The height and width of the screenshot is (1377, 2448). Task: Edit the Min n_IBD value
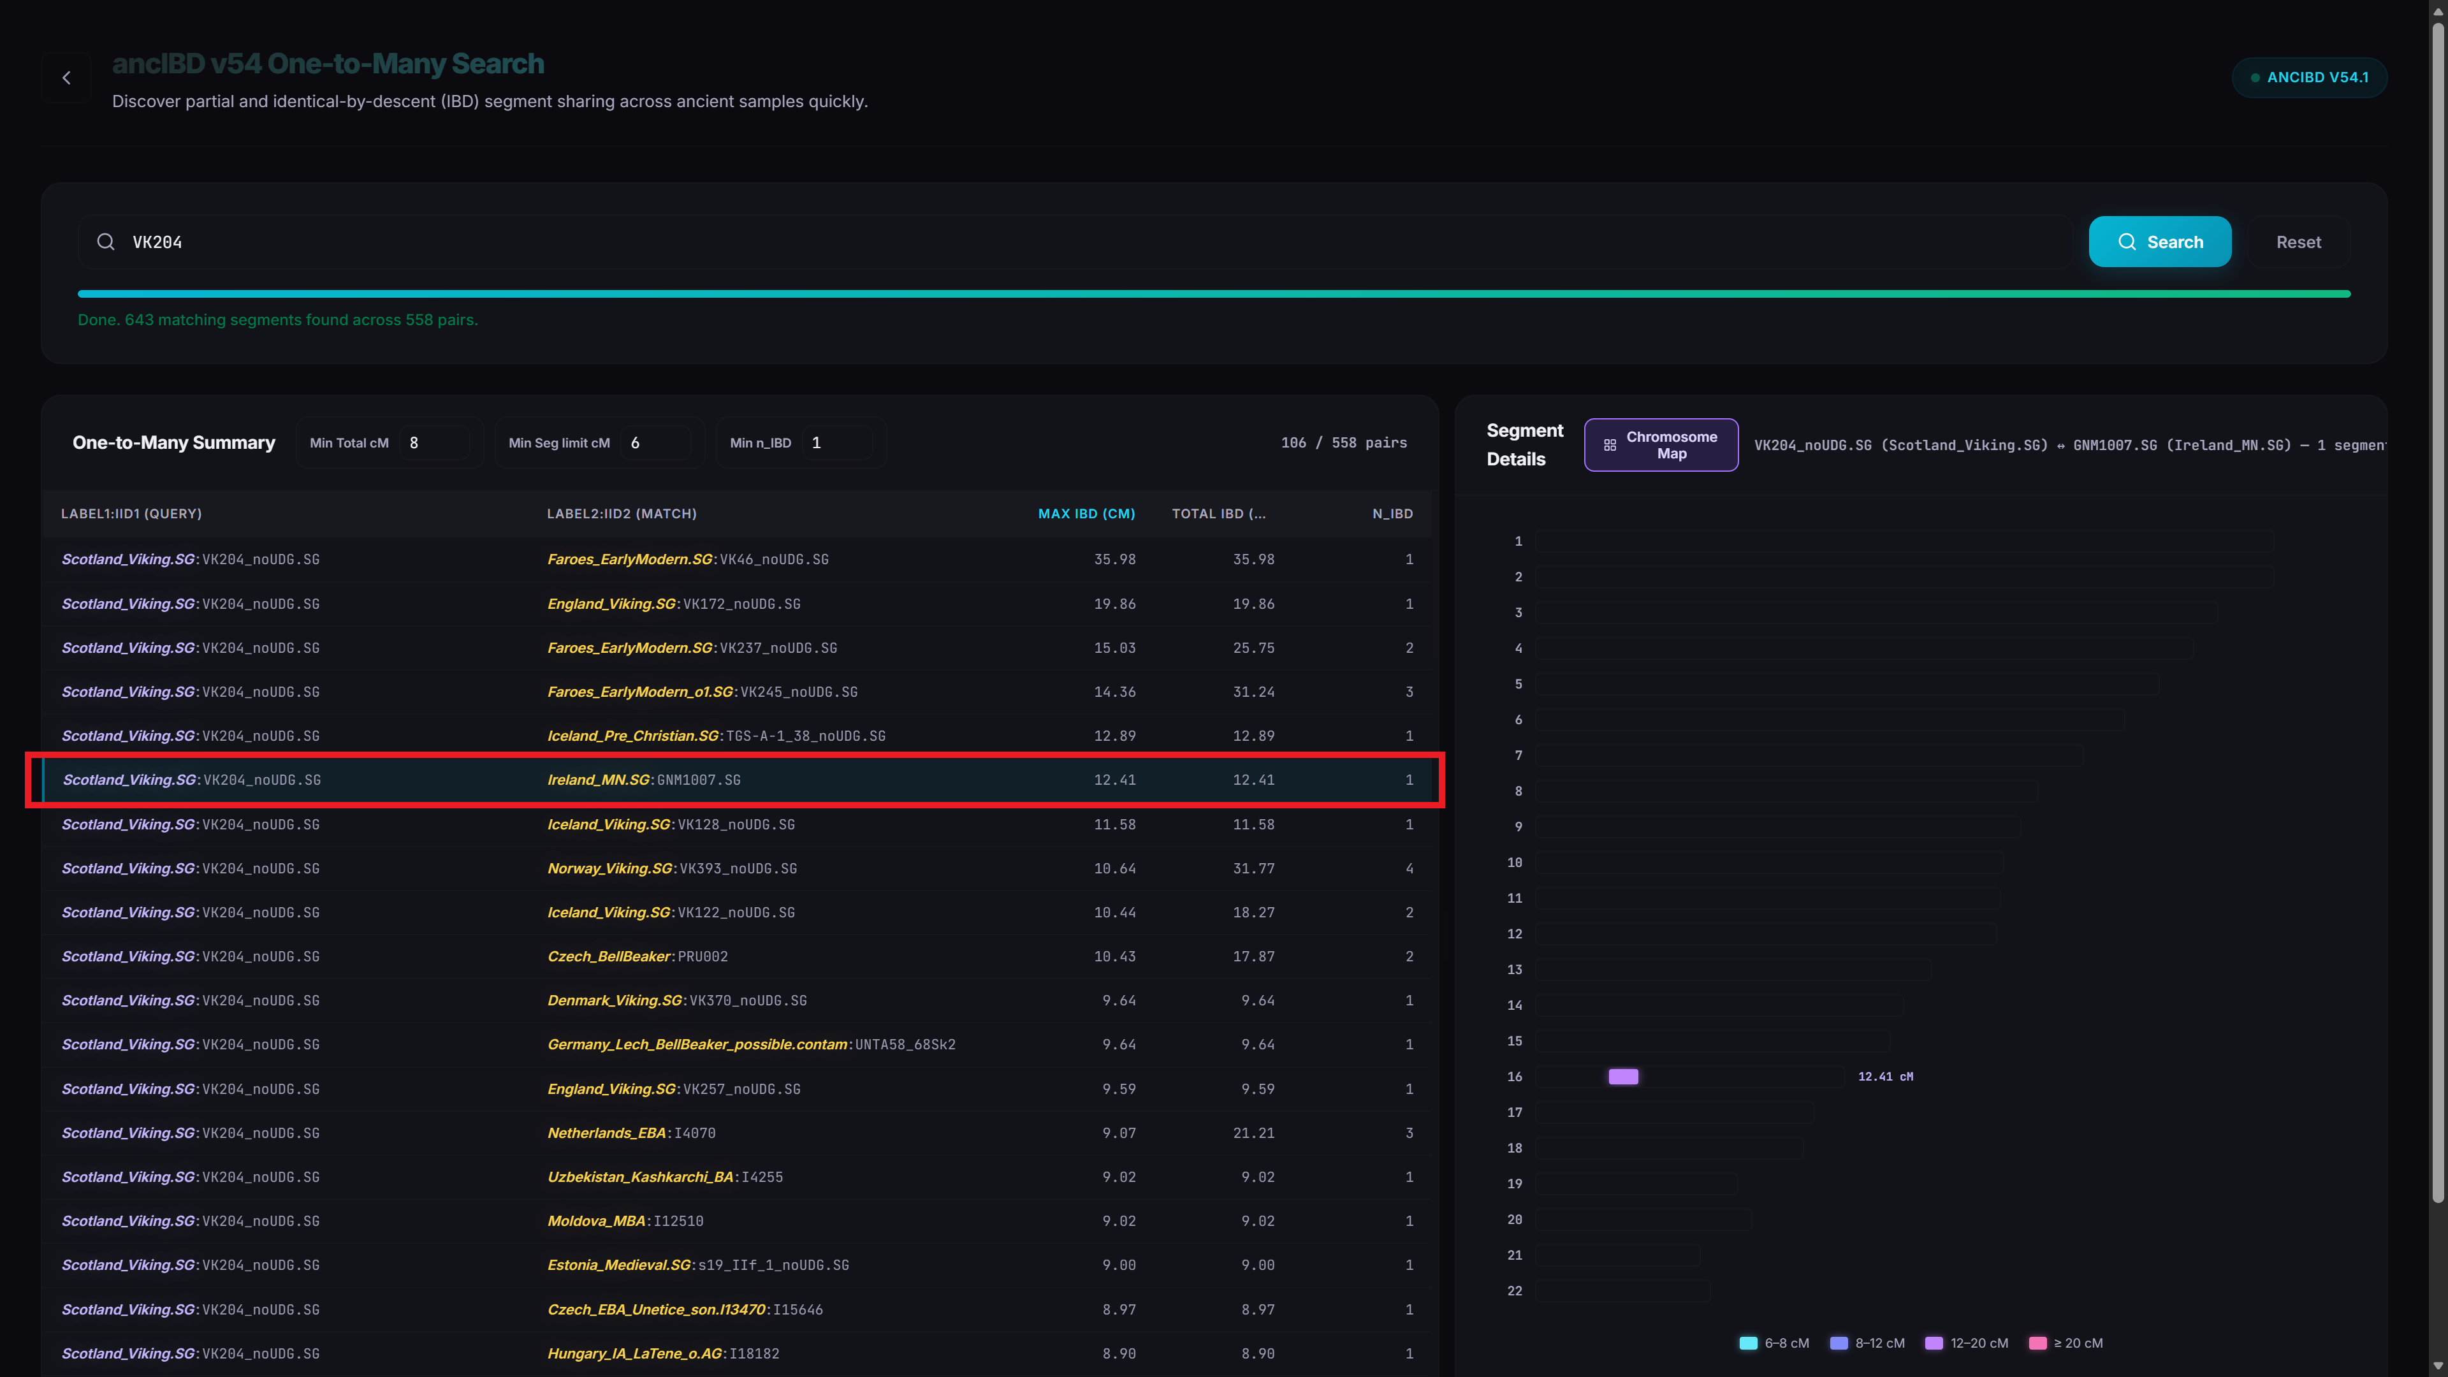click(x=836, y=443)
